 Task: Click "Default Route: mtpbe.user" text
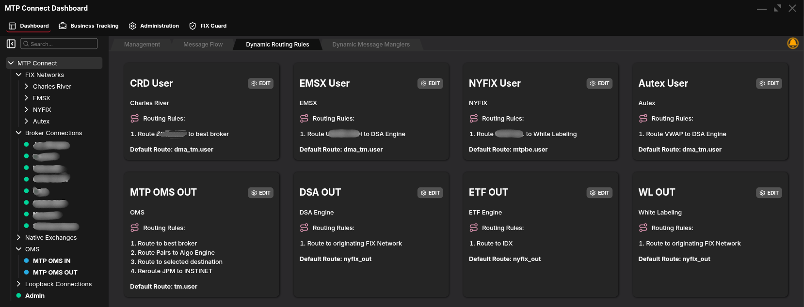[508, 149]
